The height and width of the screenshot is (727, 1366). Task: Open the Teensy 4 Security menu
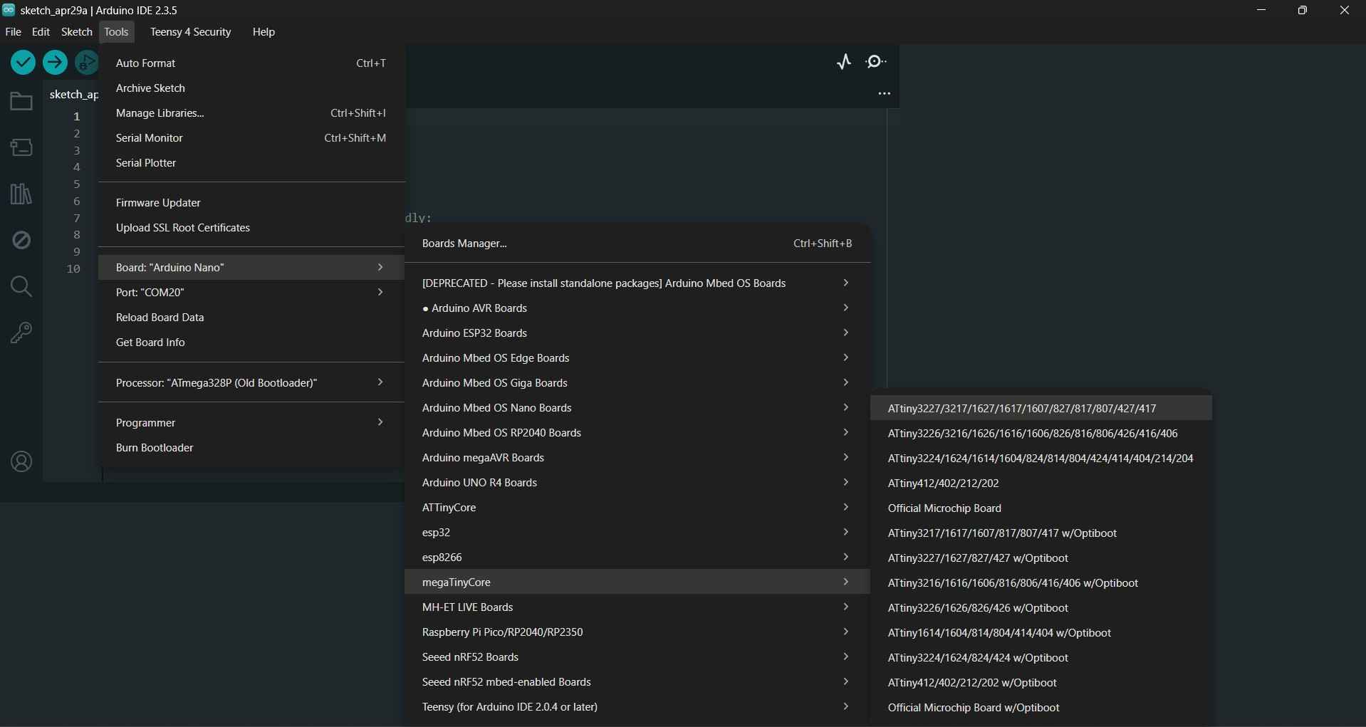[191, 32]
